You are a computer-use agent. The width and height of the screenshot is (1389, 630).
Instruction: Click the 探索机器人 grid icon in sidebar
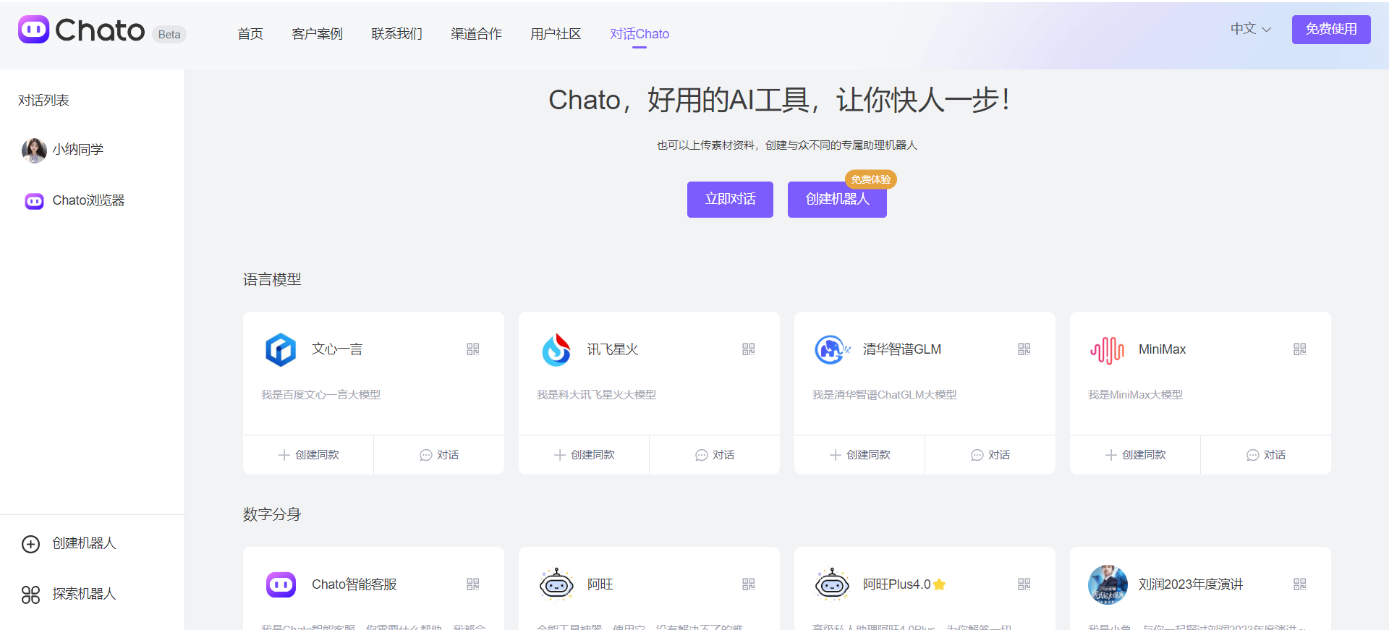[30, 595]
